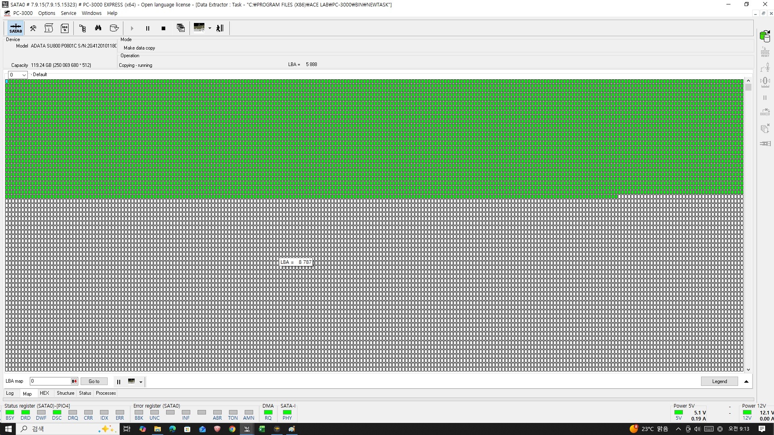The image size is (774, 435).
Task: Open the default map selection dropdown
Action: tap(18, 75)
